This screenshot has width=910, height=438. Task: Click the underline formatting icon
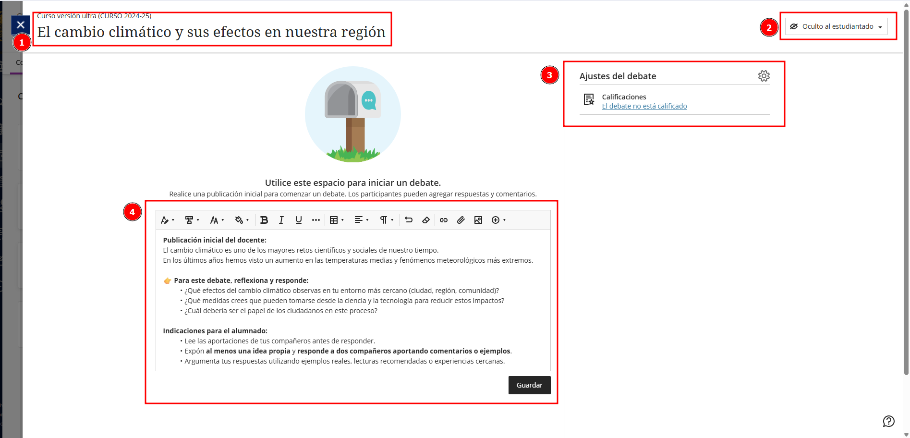tap(299, 220)
